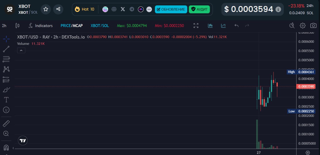This screenshot has height=155, width=320.
Task: Switch chart to PRICE mode
Action: point(66,26)
